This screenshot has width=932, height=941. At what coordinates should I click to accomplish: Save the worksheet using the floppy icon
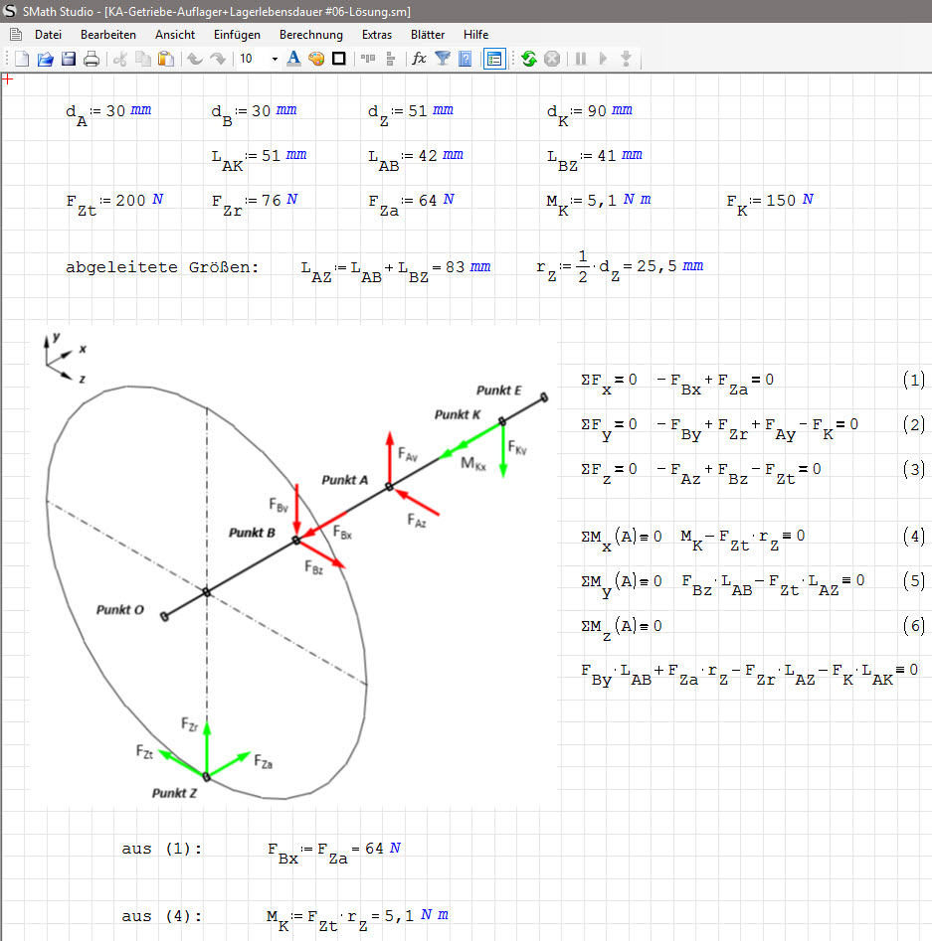69,59
